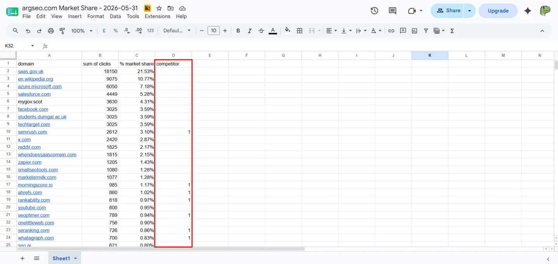Open the Data menu
This screenshot has height=264, width=558.
coord(115,16)
